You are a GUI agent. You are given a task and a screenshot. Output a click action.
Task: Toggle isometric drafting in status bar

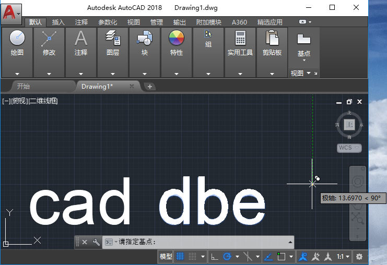[248, 257]
